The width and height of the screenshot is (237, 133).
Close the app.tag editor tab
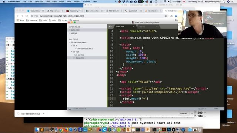157,27
